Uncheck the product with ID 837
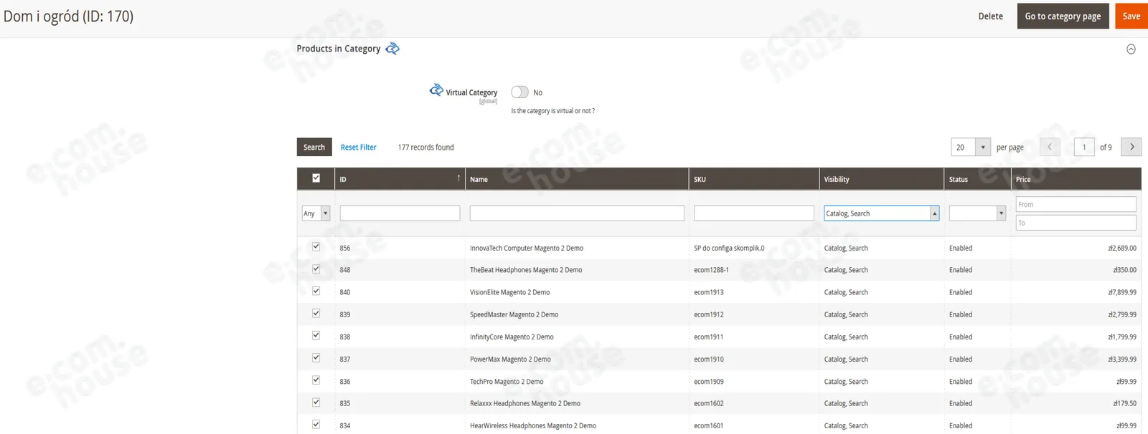This screenshot has width=1148, height=434. (x=316, y=358)
